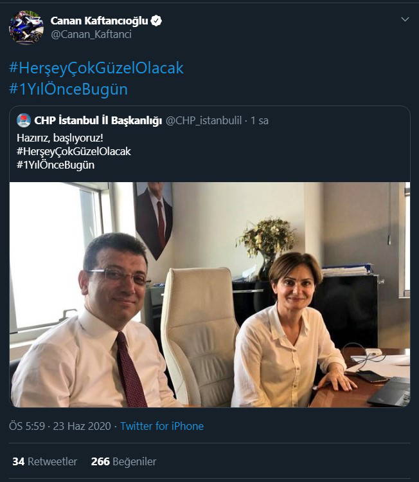Open the tweet options chevron menu
Viewport: 419px width, 482px height.
404,19
